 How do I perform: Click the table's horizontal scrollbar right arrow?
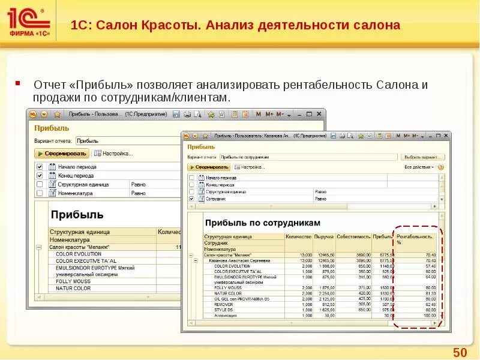click(x=434, y=322)
